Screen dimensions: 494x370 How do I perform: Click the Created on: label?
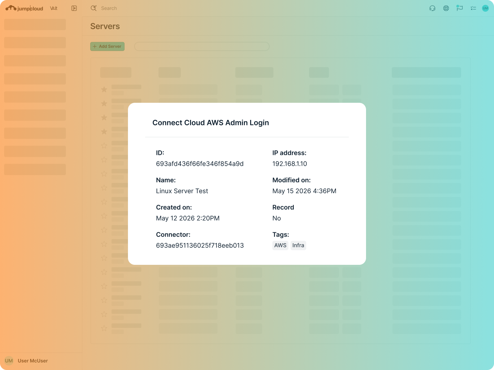coord(174,207)
